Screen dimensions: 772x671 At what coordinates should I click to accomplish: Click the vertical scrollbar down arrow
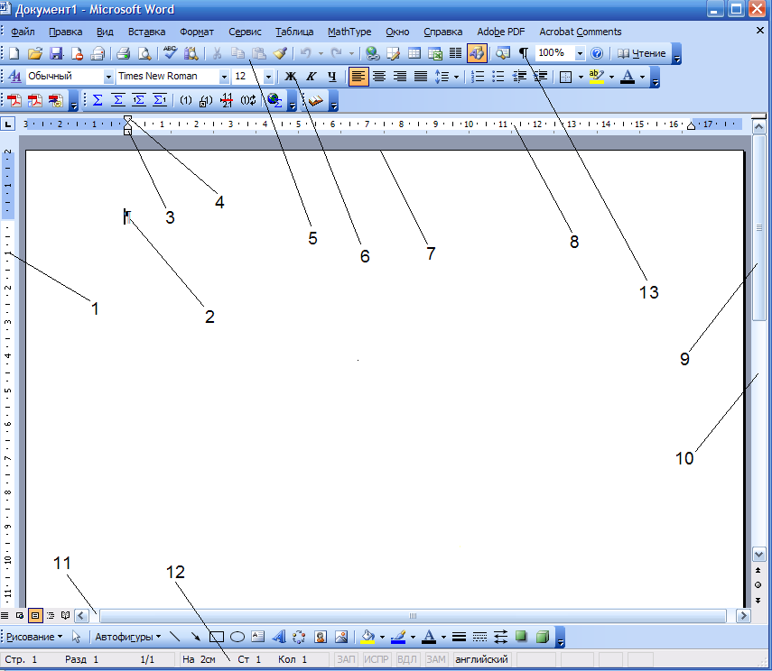pyautogui.click(x=758, y=555)
